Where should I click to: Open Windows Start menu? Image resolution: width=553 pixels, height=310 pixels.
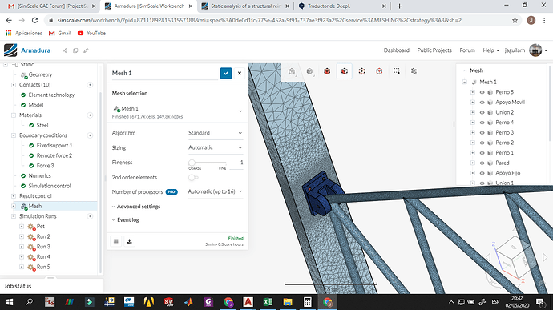(x=10, y=302)
